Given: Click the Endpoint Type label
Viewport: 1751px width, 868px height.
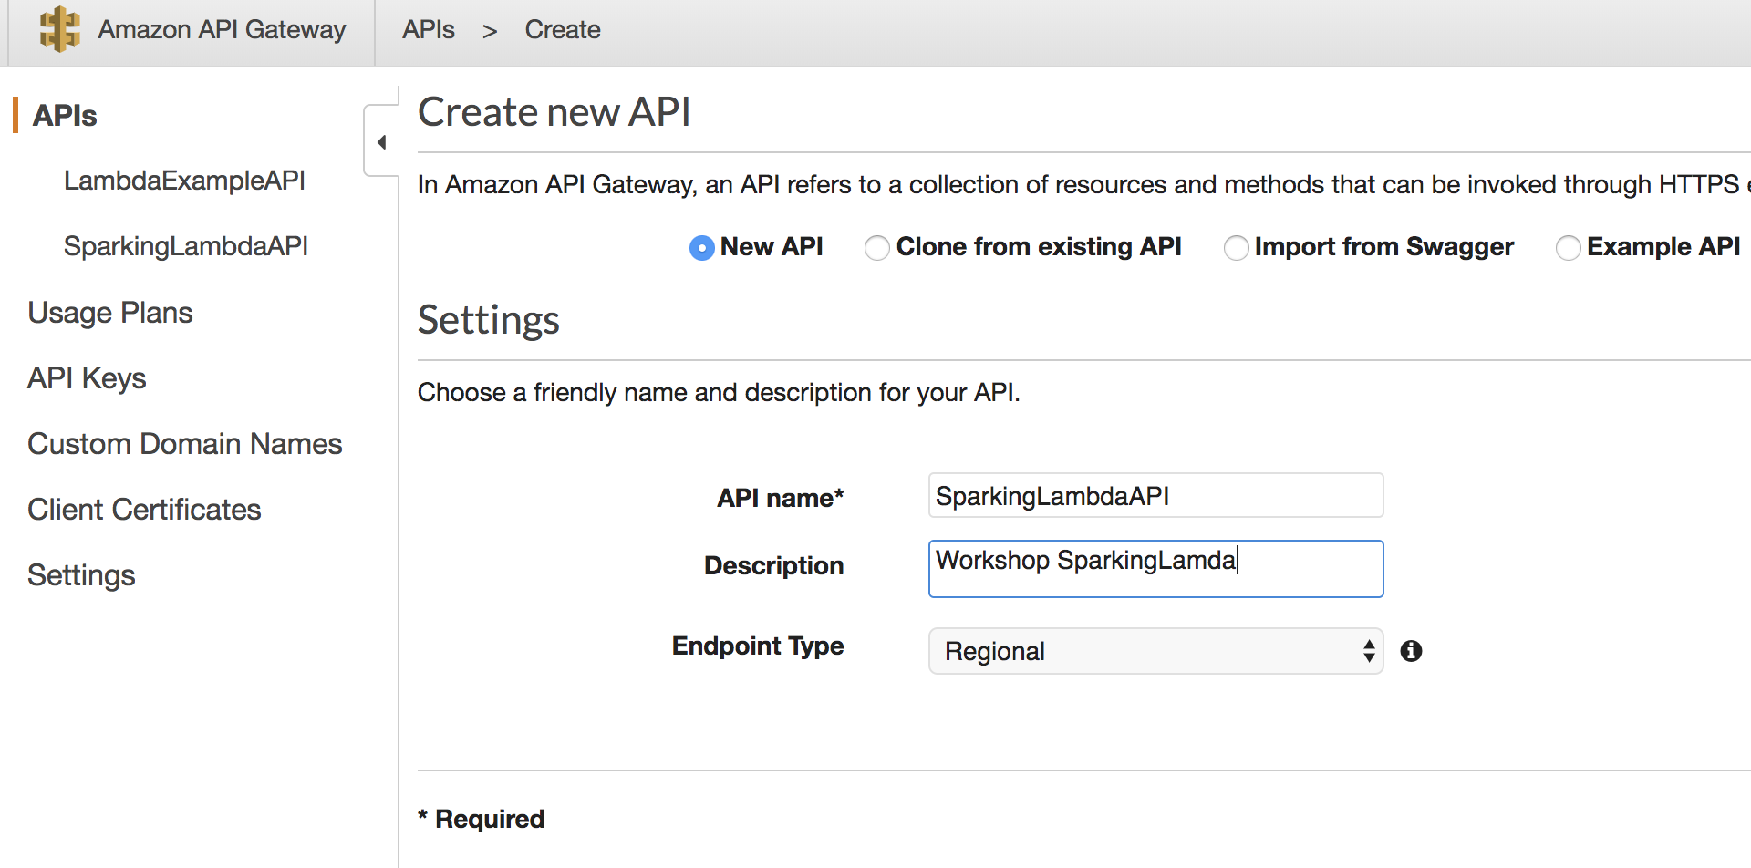Looking at the screenshot, I should coord(758,646).
